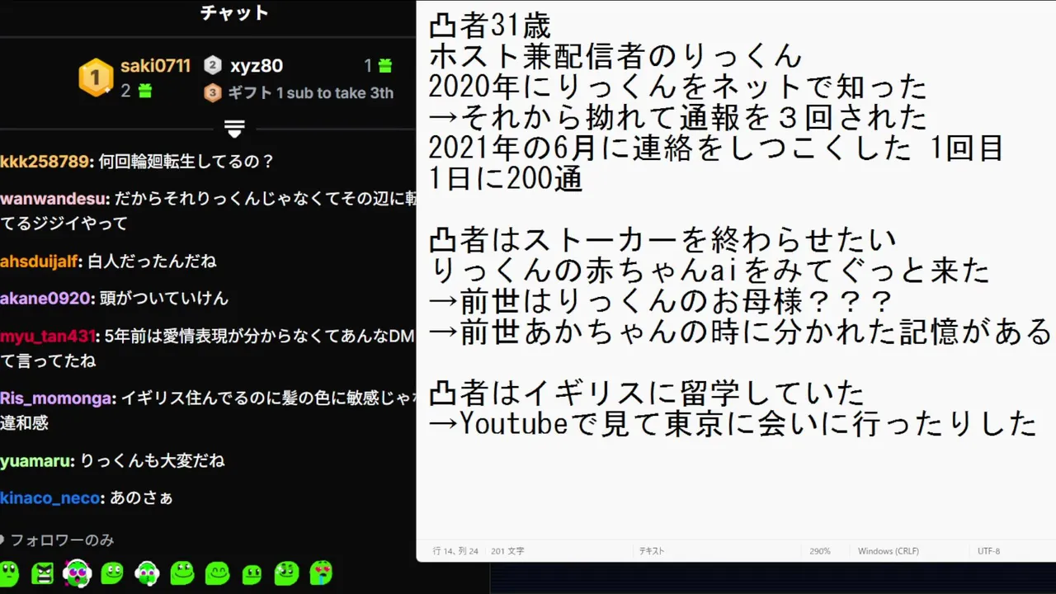Open user myu_tan431 from chat

coord(48,337)
